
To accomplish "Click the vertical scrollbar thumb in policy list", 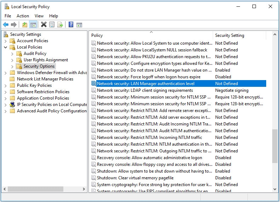I will tap(275, 146).
